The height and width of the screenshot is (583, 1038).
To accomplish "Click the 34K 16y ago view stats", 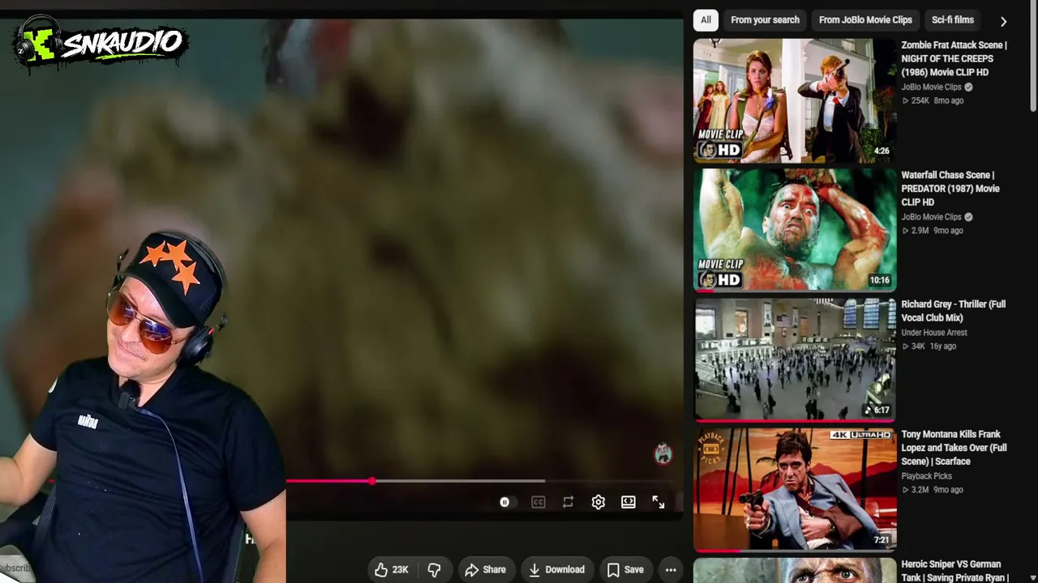I will click(x=929, y=347).
